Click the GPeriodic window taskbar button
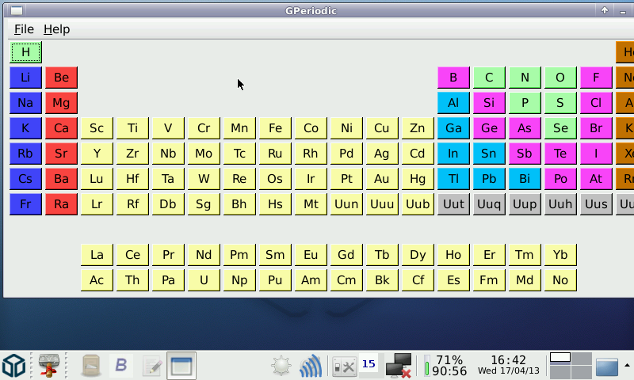 [181, 366]
